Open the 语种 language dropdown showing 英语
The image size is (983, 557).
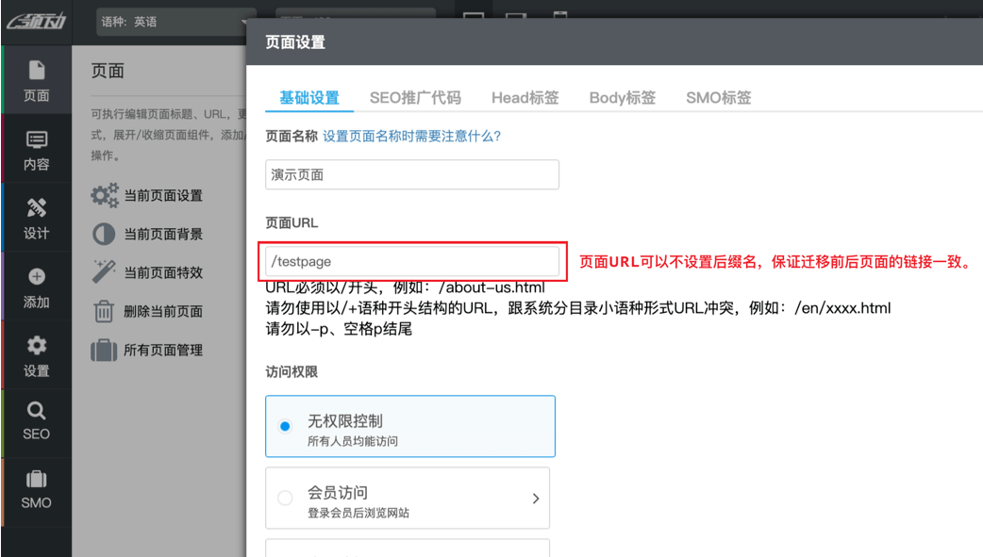tap(175, 20)
